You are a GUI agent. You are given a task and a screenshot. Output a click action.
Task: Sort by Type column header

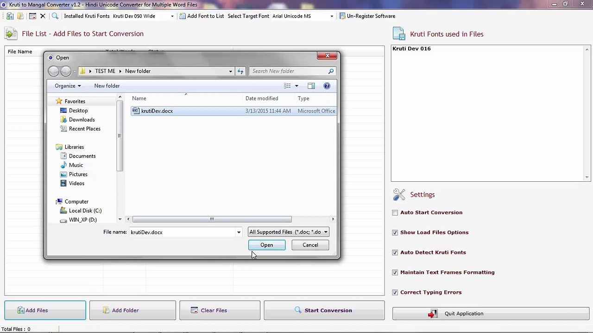[303, 98]
